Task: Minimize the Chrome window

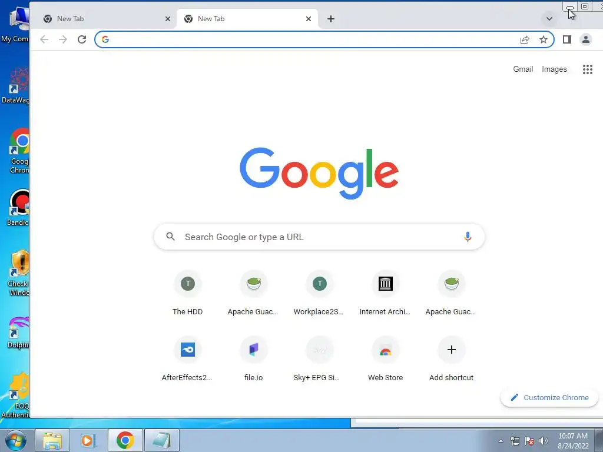Action: coord(570,7)
